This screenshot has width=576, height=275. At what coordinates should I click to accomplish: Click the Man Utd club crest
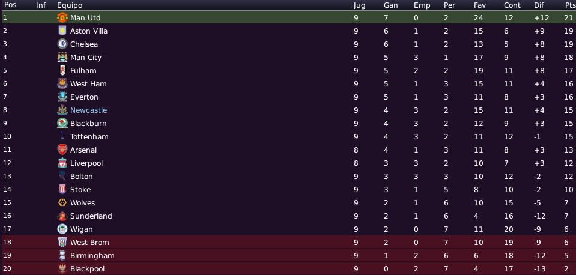[x=62, y=17]
